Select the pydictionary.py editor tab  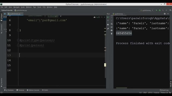(15, 14)
